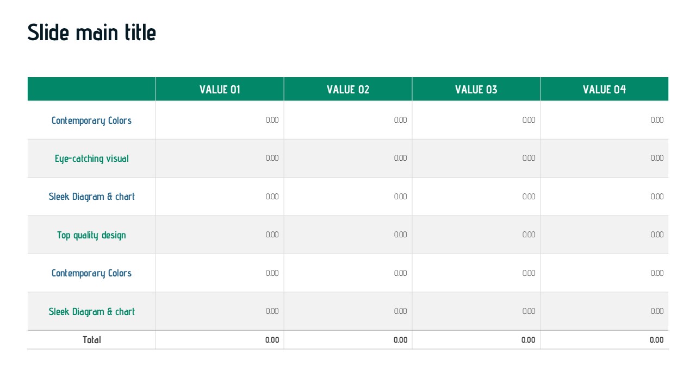Click the 'Eye-catching visual' row label

click(91, 159)
